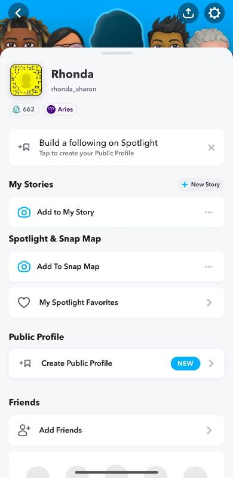Tap Build a following on Spotlight

click(99, 143)
